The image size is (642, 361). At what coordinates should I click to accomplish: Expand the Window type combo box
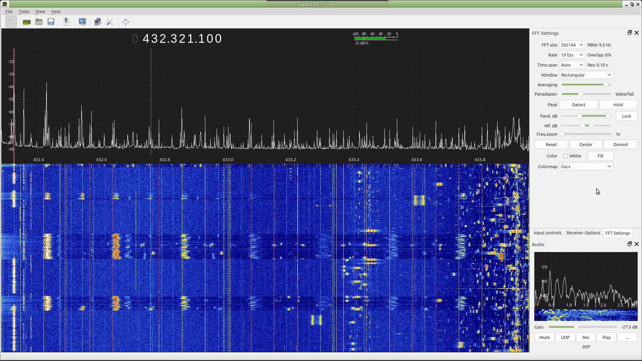click(586, 75)
